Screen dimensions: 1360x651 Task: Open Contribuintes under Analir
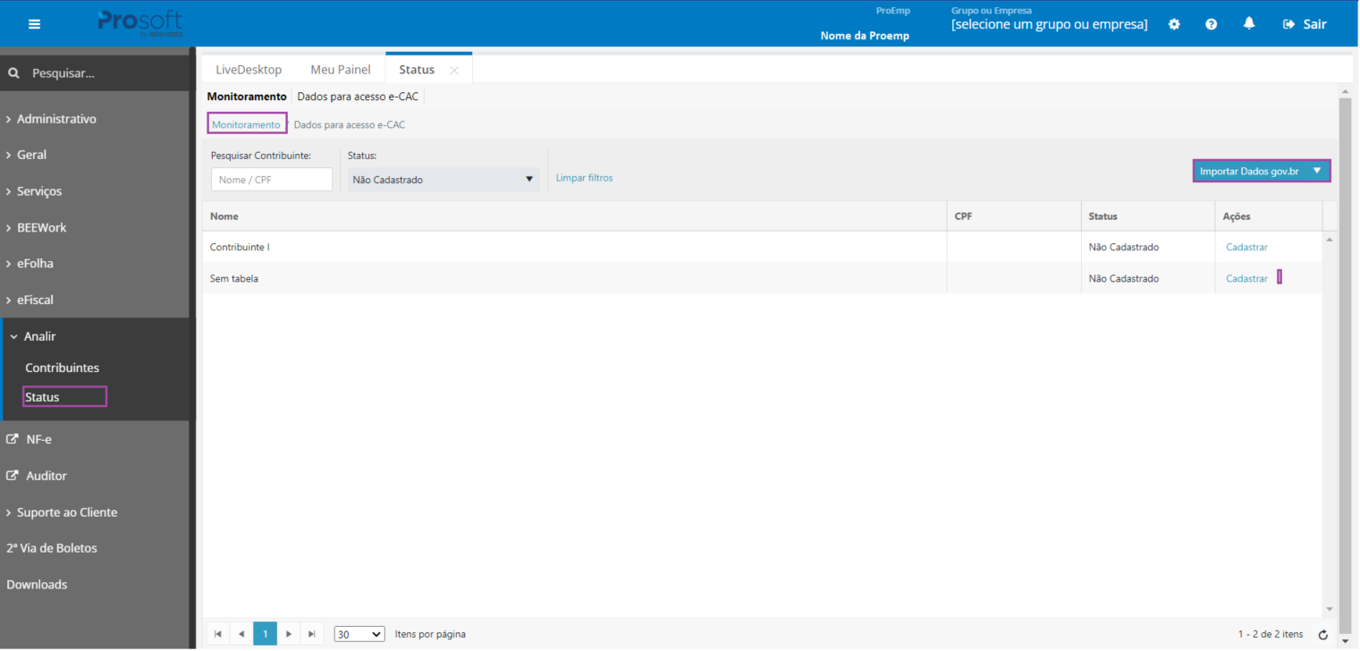click(x=62, y=368)
